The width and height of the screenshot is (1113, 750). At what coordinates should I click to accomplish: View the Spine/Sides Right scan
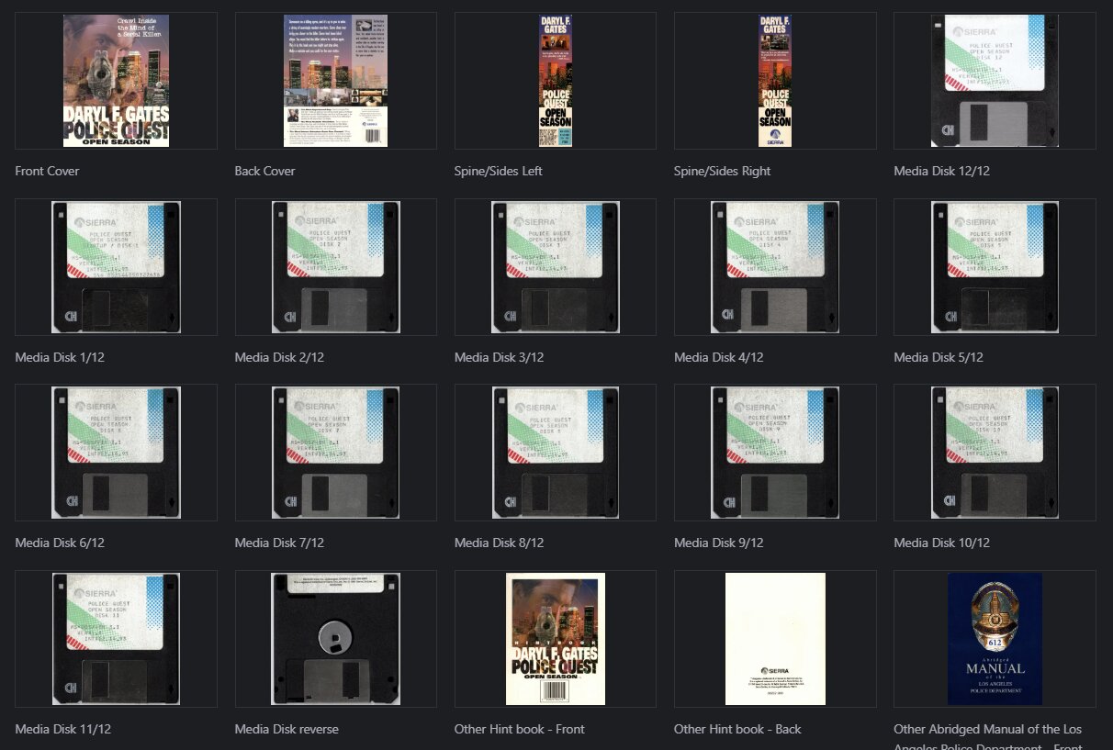click(x=775, y=81)
